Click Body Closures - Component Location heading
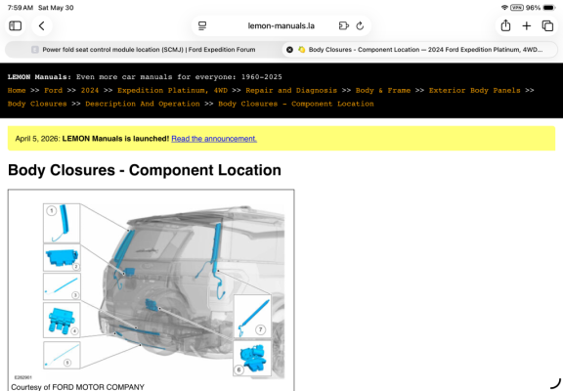The image size is (563, 391). (x=145, y=170)
